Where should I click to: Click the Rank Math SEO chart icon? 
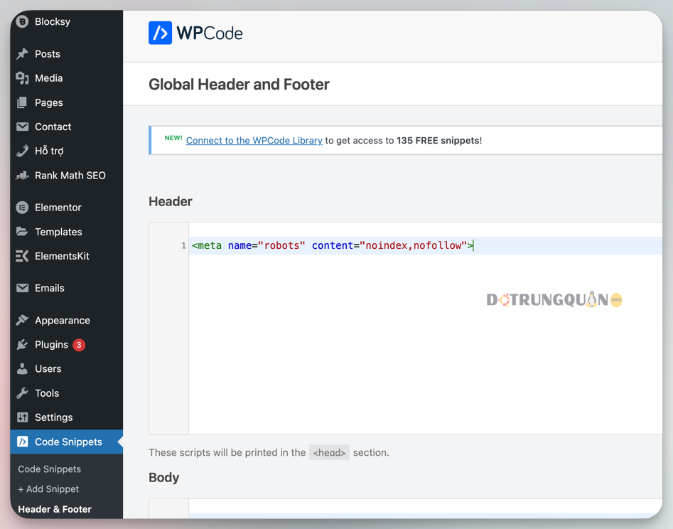tap(22, 175)
